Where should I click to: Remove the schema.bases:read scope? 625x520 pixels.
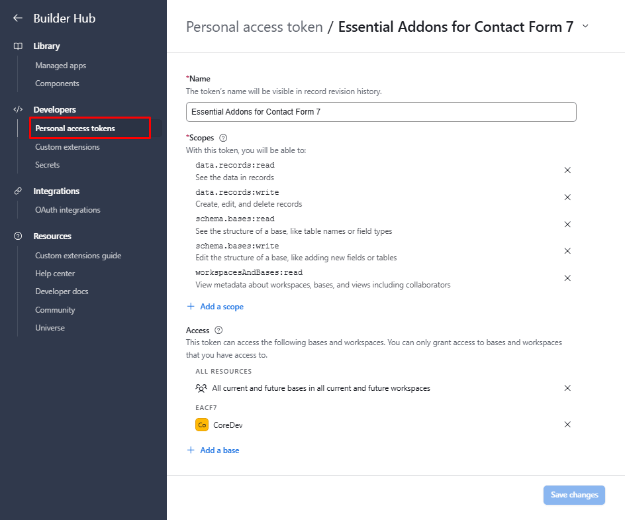(567, 225)
